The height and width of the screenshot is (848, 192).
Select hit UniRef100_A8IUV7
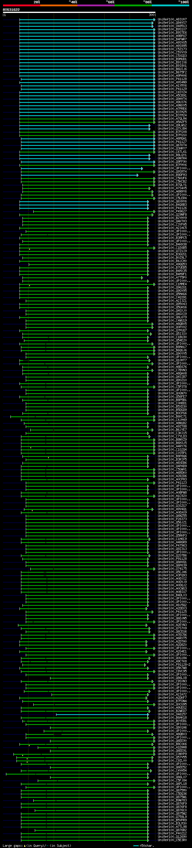(172, 20)
